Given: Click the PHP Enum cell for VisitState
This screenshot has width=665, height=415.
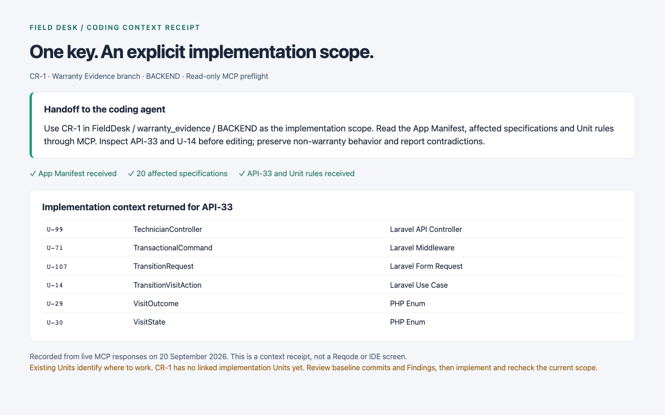Looking at the screenshot, I should pos(407,322).
